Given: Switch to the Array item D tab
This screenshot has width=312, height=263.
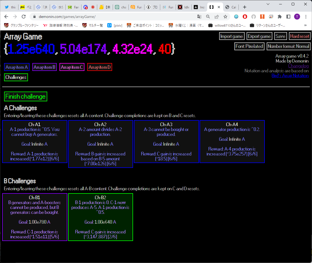Looking at the screenshot, I should click(x=99, y=67).
